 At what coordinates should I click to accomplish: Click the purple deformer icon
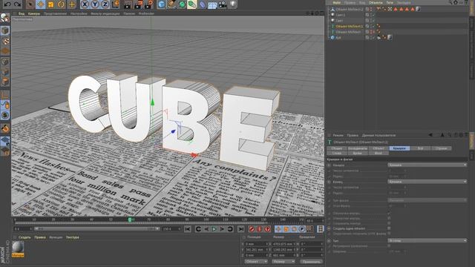coord(202,4)
